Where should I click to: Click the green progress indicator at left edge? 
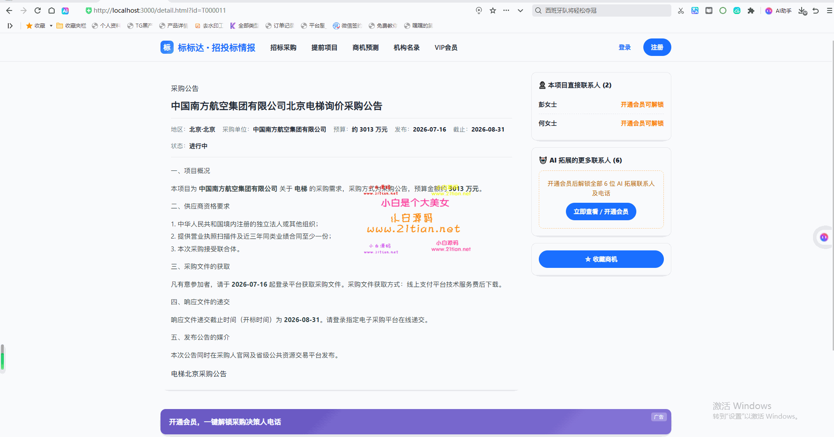[x=2, y=358]
